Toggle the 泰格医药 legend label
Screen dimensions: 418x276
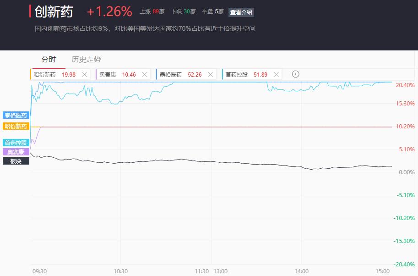click(16, 116)
